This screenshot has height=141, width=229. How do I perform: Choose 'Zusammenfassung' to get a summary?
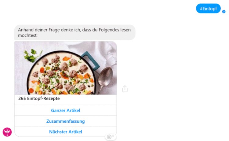pyautogui.click(x=66, y=121)
